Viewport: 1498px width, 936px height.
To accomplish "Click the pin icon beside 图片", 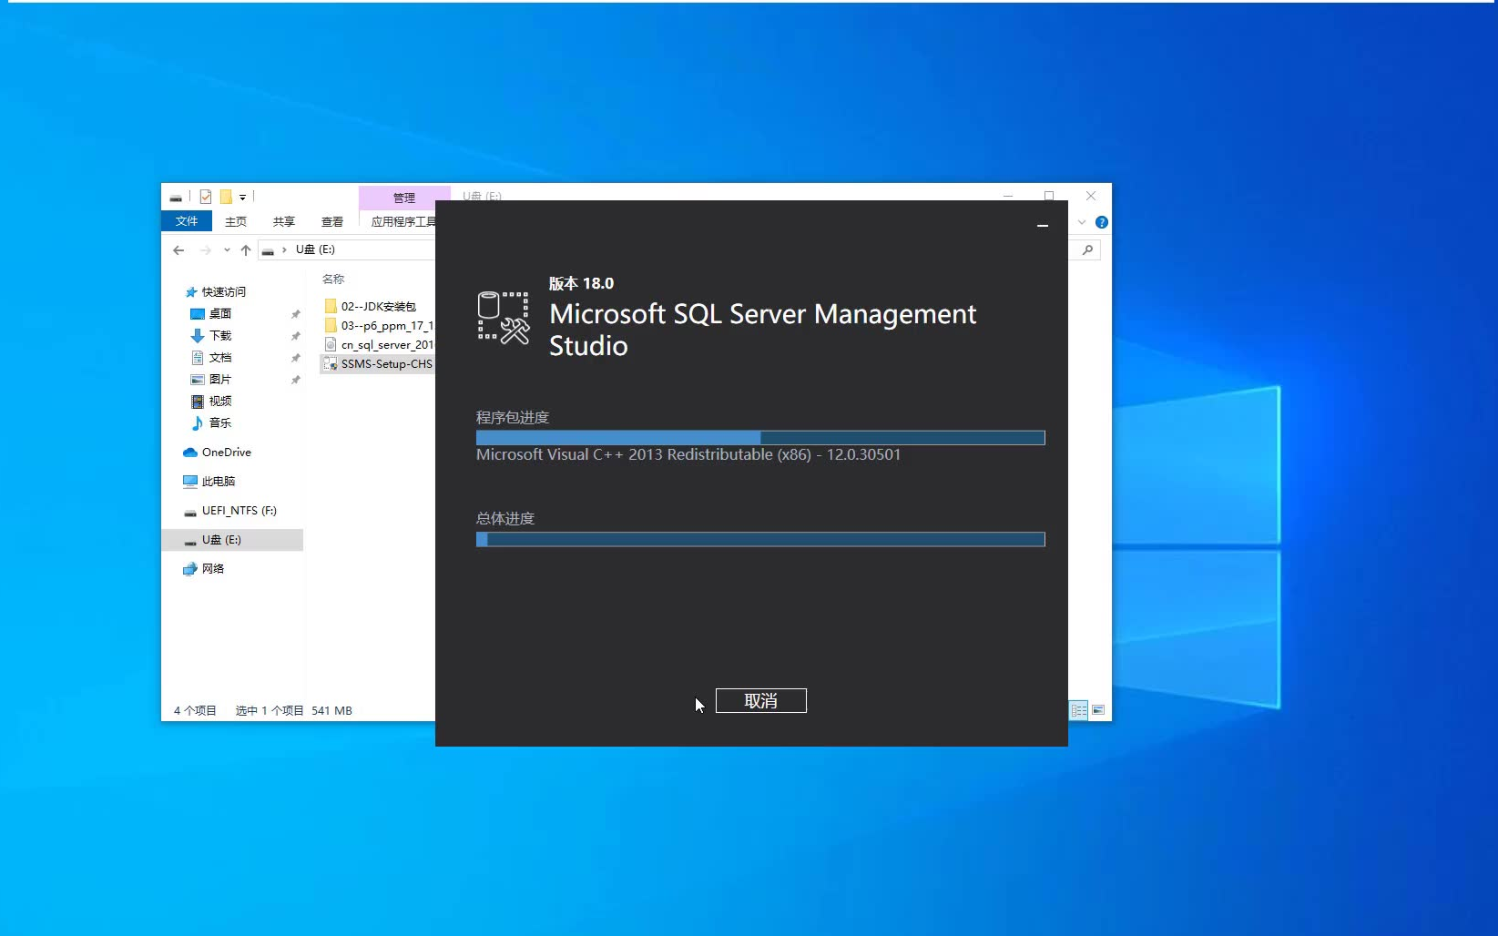I will (295, 380).
